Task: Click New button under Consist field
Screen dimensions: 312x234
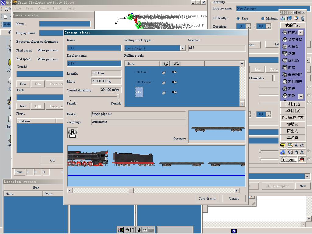Action: point(23,84)
